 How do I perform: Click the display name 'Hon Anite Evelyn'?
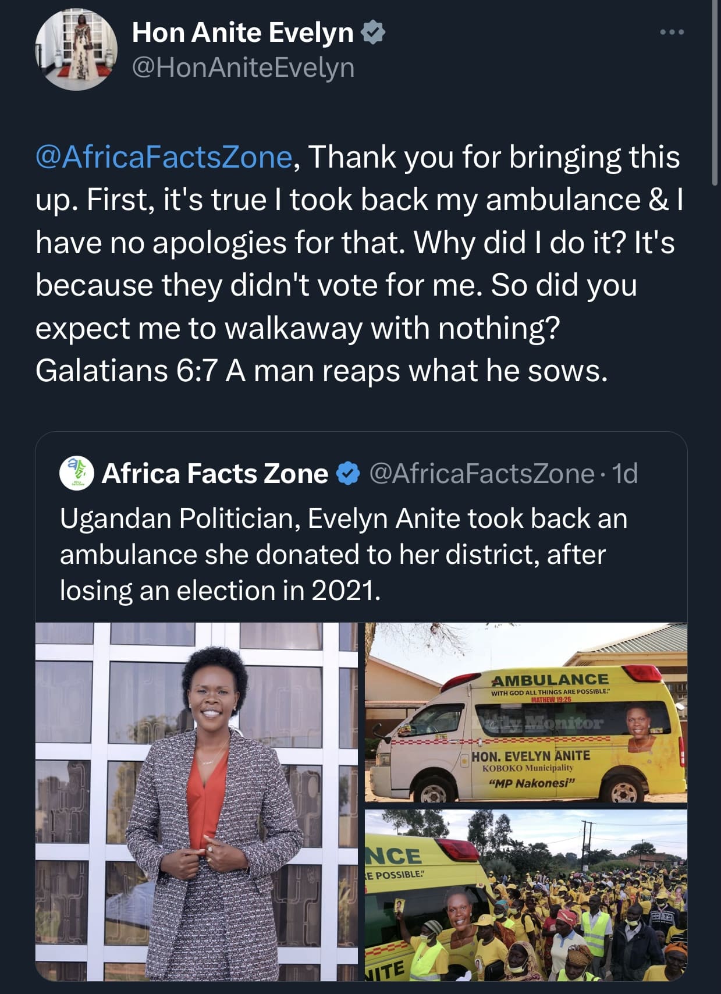[x=243, y=33]
